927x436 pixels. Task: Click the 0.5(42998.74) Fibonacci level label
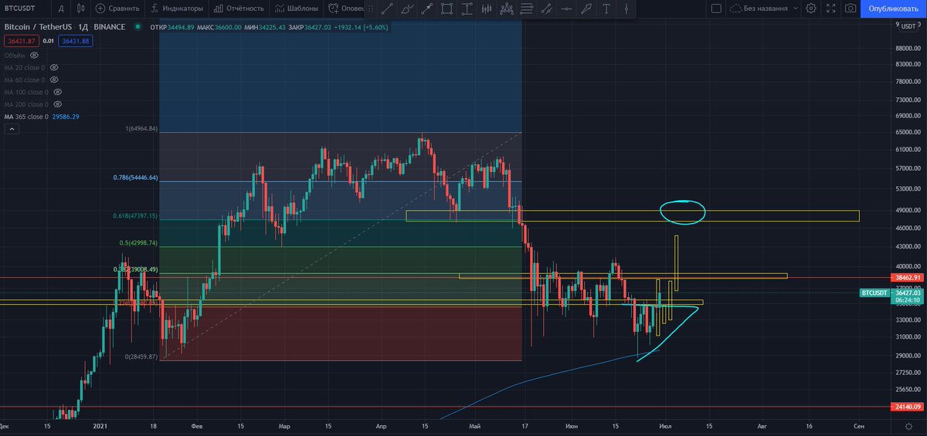click(138, 243)
